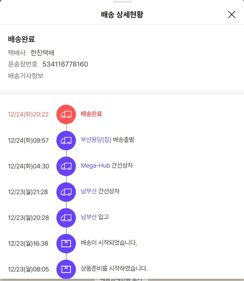244x281 pixels.
Task: Click the box icon for 배송이 시작되었습니다
Action: pyautogui.click(x=66, y=243)
